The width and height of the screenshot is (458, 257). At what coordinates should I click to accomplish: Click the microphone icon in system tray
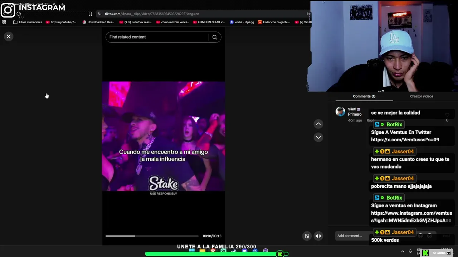click(410, 251)
